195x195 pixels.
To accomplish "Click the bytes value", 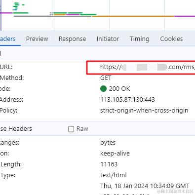I will [x=108, y=143].
